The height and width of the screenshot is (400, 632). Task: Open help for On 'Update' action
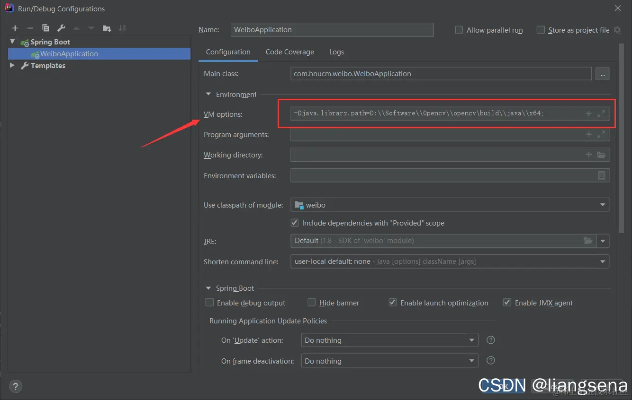[491, 340]
